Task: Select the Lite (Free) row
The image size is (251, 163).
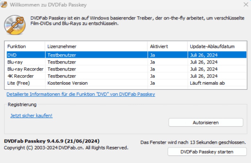Action: click(x=127, y=83)
